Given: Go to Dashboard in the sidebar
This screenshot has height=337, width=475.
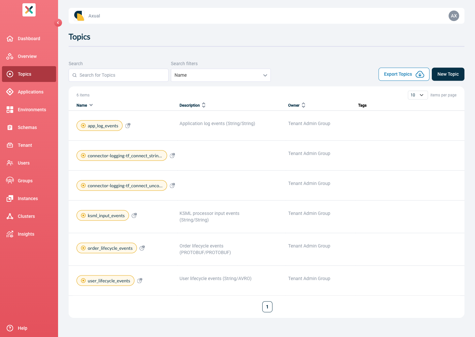Looking at the screenshot, I should click(x=29, y=39).
